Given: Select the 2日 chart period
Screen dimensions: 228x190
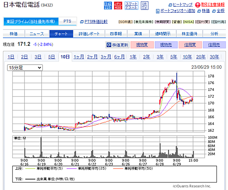Looking at the screenshot, I should pos(25,57).
